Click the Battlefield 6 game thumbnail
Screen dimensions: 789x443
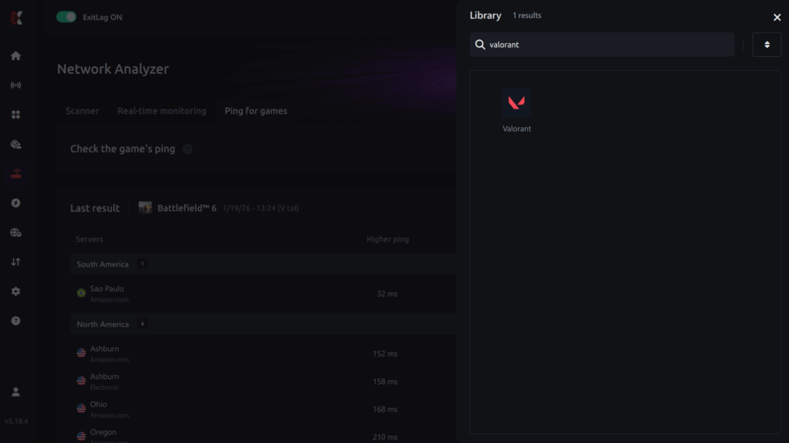pos(145,208)
